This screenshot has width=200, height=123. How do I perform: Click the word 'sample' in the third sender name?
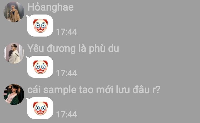60,90
